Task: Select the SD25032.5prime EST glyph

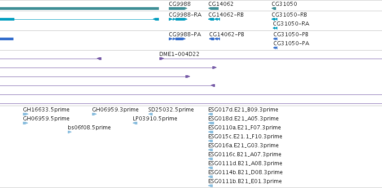Action: (x=150, y=114)
